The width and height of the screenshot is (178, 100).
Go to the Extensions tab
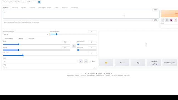pos(75,7)
